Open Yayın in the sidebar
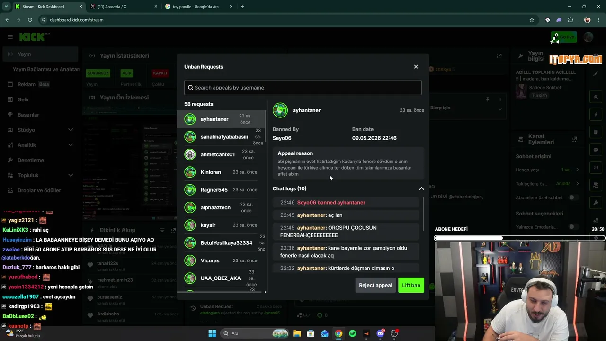The image size is (606, 341). point(39,54)
